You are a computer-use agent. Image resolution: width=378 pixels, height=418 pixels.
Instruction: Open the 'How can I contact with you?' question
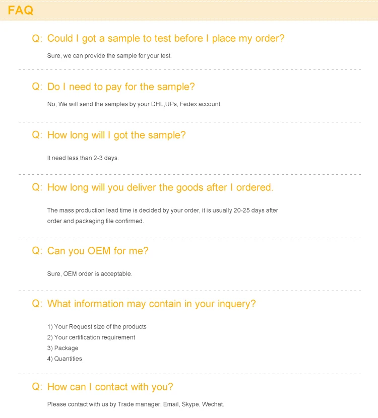pos(110,387)
